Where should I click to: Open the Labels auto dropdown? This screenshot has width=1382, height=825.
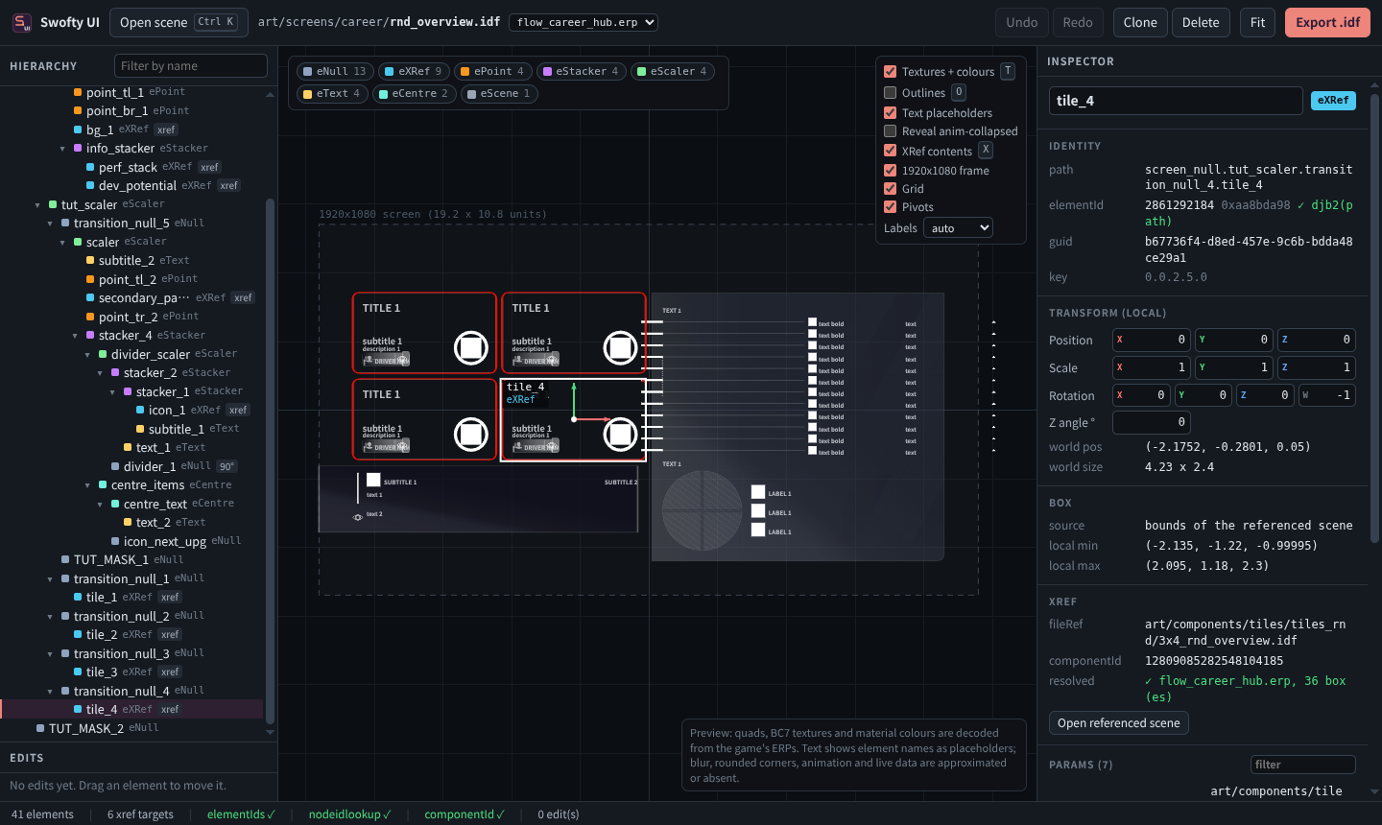958,228
